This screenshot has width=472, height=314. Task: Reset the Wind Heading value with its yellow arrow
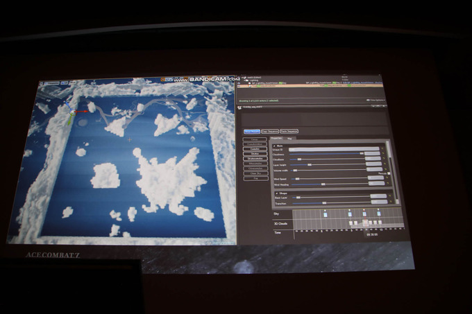tap(387, 183)
